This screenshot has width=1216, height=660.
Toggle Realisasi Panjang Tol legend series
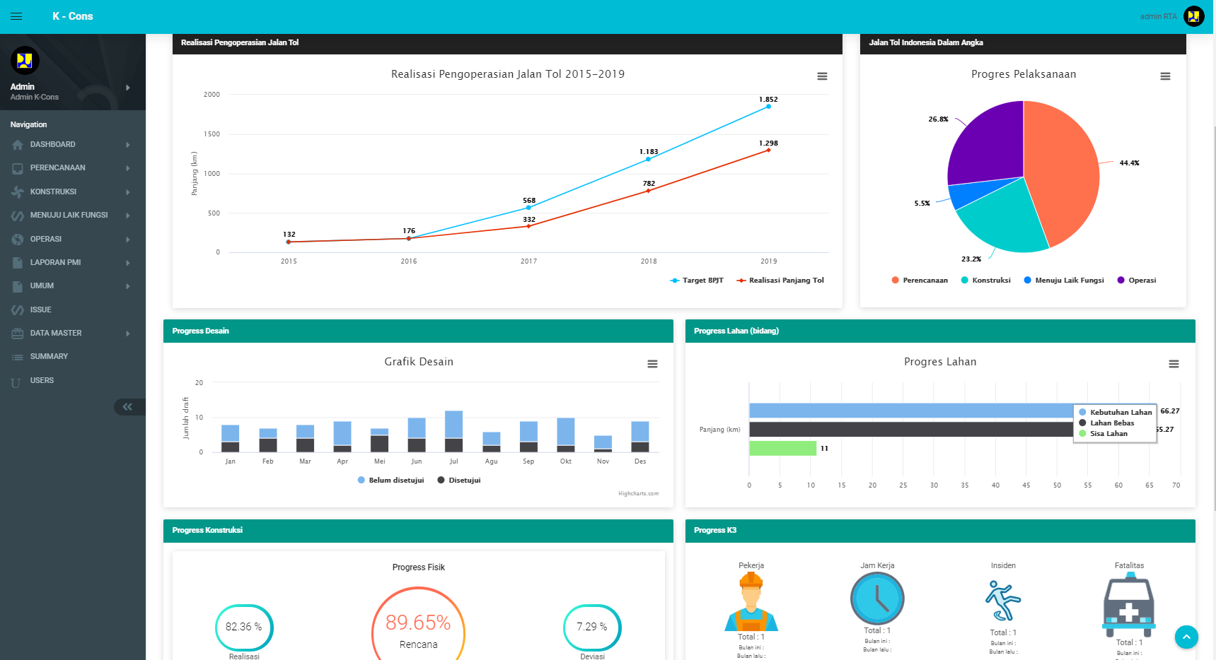[781, 281]
